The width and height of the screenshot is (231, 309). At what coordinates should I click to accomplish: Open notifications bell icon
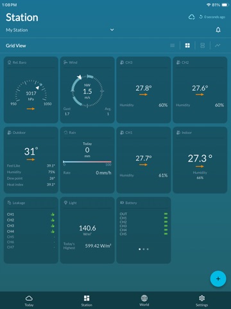[218, 30]
